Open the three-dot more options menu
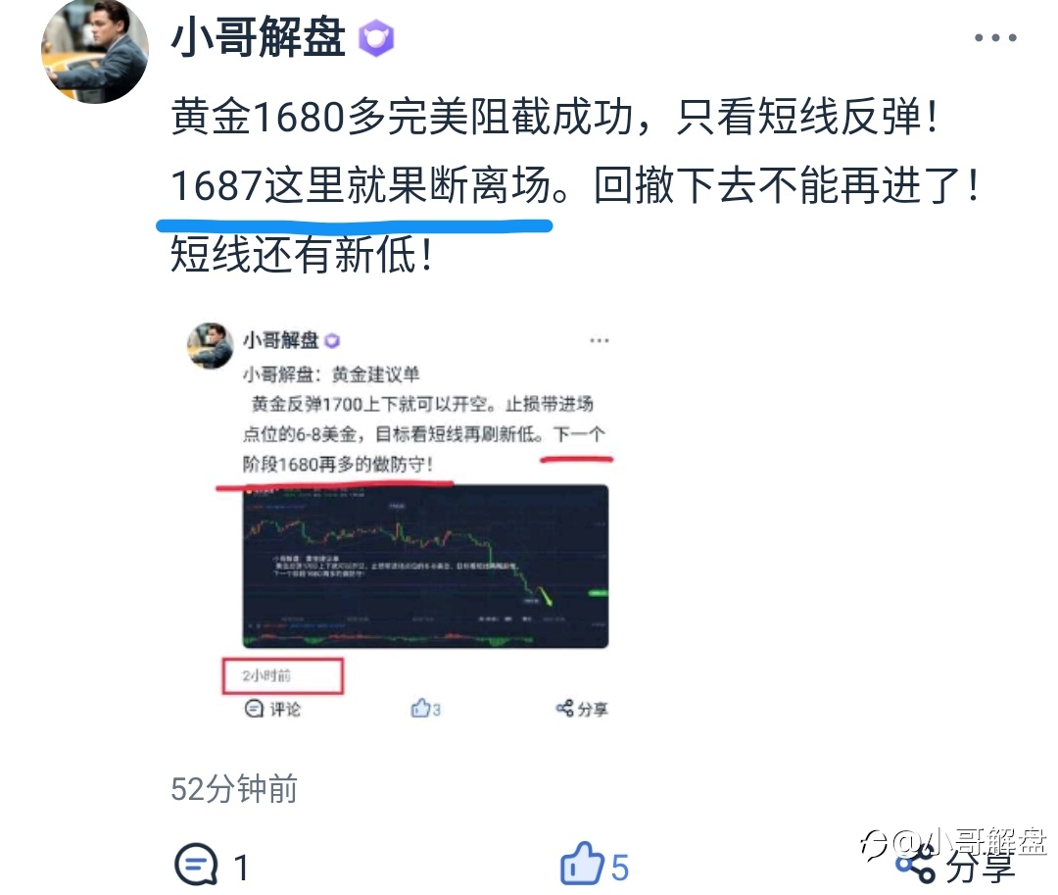This screenshot has width=1058, height=895. [995, 38]
